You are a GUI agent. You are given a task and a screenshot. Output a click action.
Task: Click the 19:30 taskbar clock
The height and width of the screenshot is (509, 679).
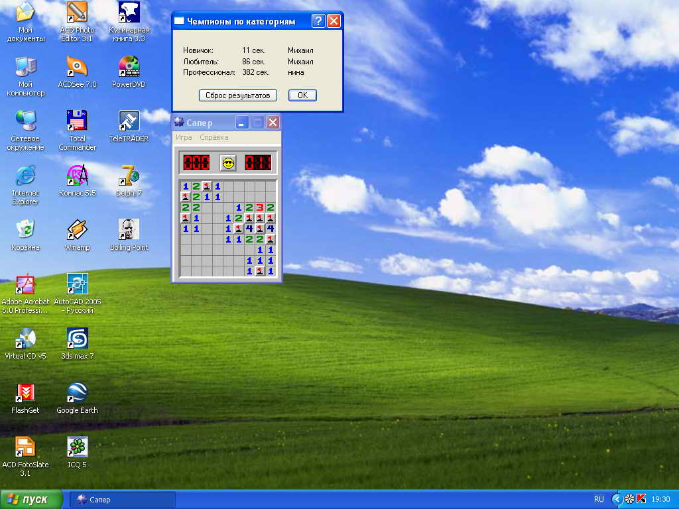pyautogui.click(x=660, y=499)
